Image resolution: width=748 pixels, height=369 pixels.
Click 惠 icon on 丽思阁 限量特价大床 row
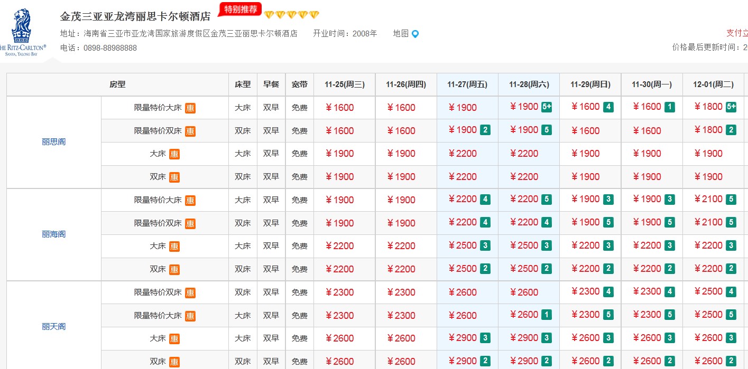190,108
